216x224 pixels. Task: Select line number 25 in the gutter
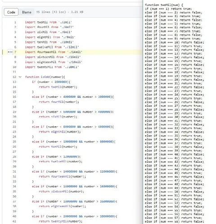(x=14, y=142)
